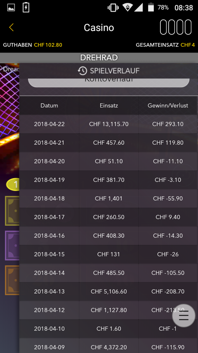Select date 2018-04-17
Viewport: 198px width, 353px height.
pos(49,217)
